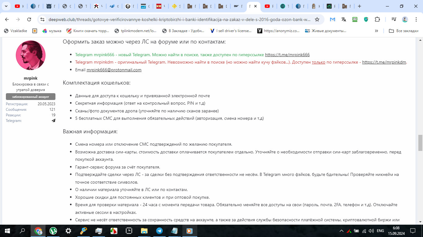Screen dimensions: 423x237
Task: Open the Windows Start menu
Action: (7, 231)
